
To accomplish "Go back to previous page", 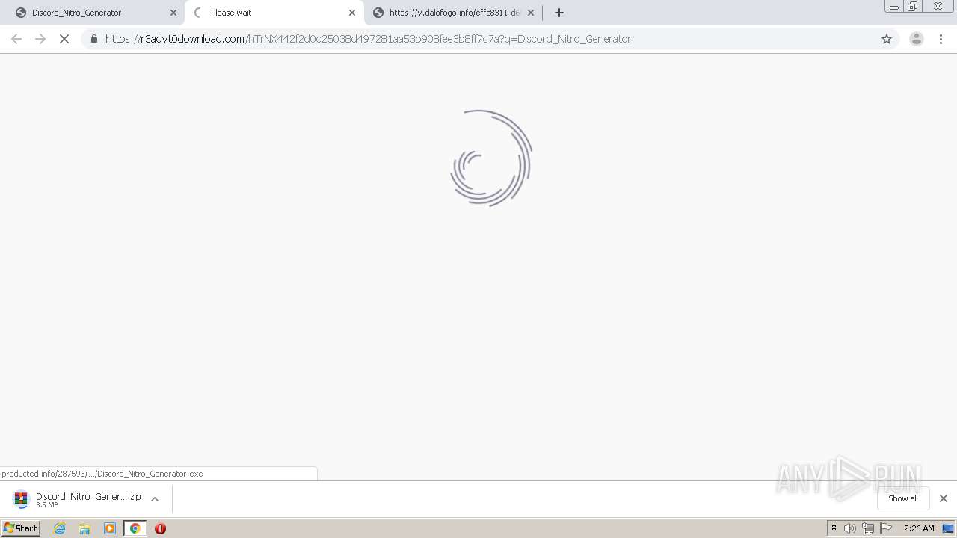I will click(16, 39).
